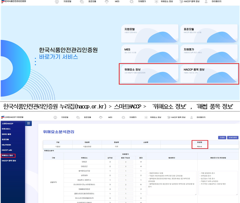Image resolution: width=240 pixels, height=203 pixels.
Task: Click the 위해요소분석관리 page heading
Action: (x=59, y=132)
